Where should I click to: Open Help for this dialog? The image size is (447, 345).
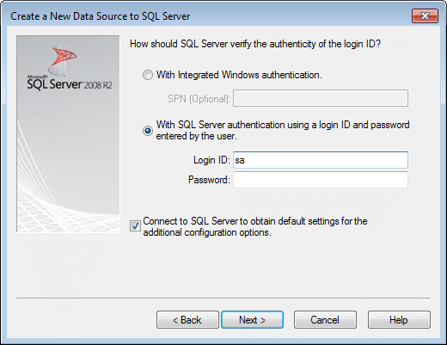point(399,320)
